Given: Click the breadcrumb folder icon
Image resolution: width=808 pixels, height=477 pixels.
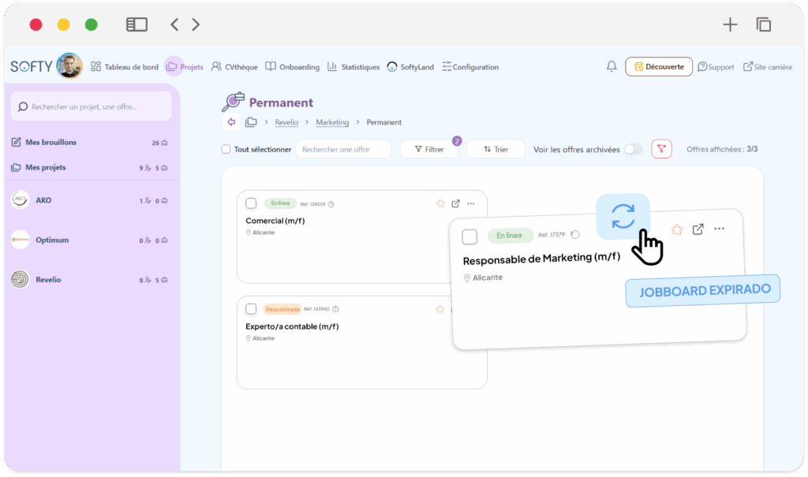Looking at the screenshot, I should [251, 122].
